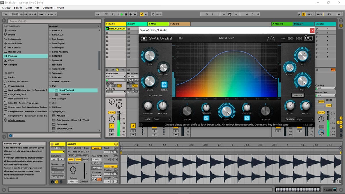Click the Overdub plus button
The width and height of the screenshot is (345, 194).
click(x=135, y=14)
